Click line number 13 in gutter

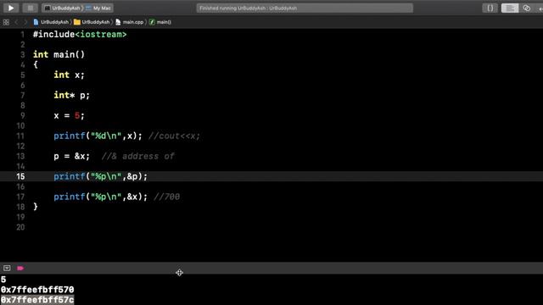coord(20,156)
